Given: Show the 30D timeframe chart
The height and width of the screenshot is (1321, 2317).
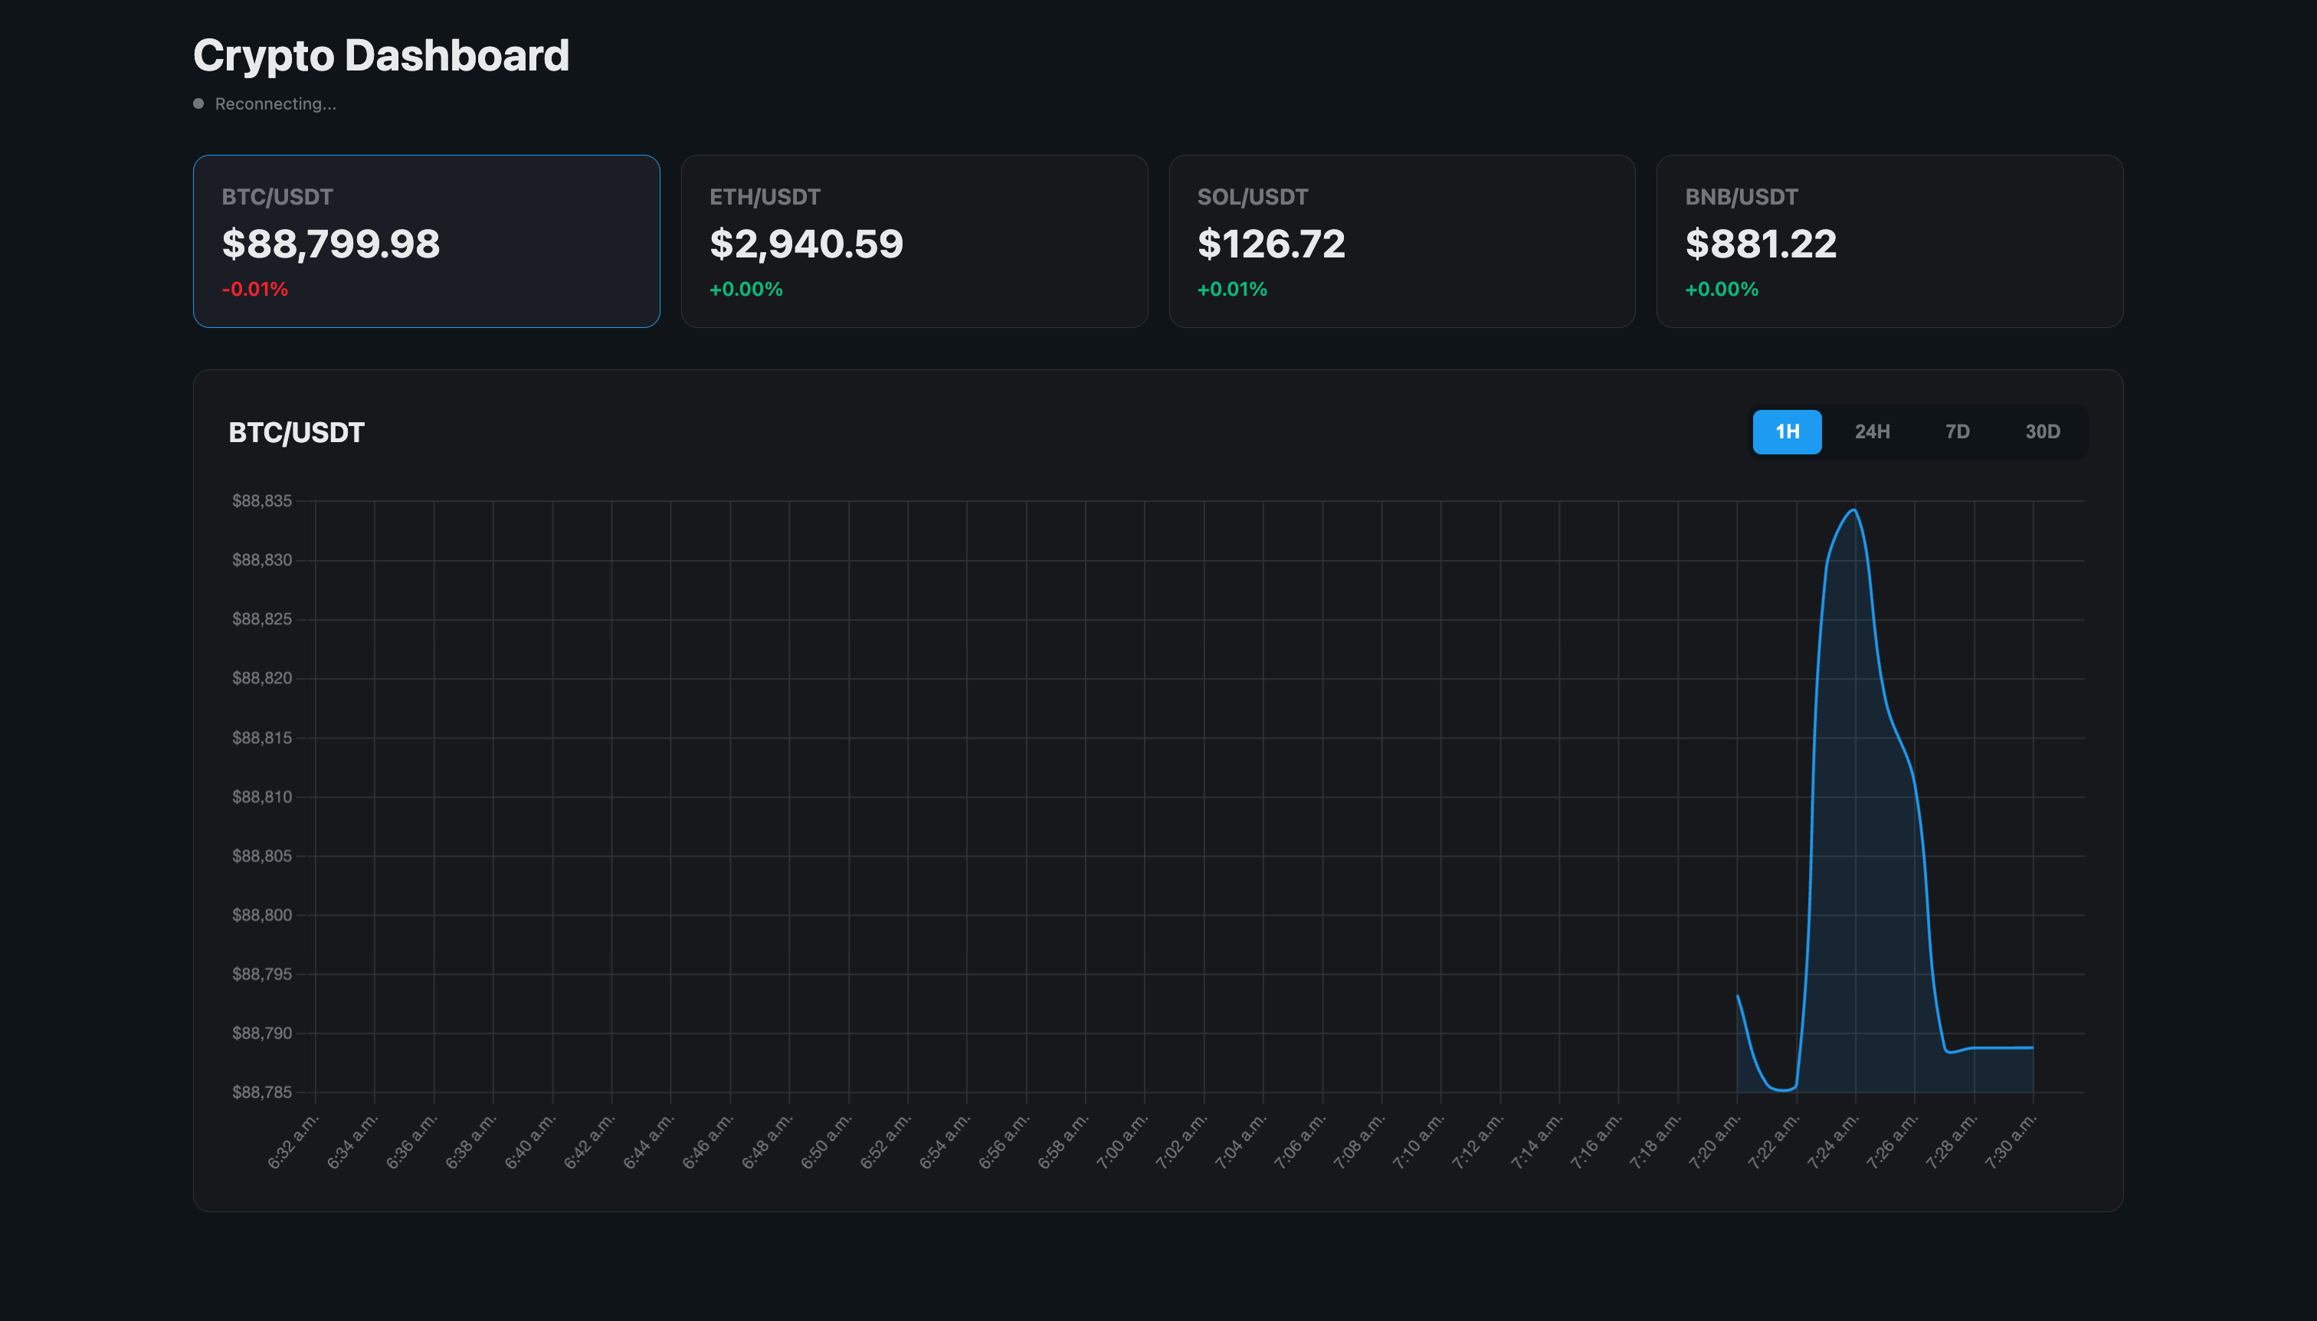Looking at the screenshot, I should (x=2042, y=432).
